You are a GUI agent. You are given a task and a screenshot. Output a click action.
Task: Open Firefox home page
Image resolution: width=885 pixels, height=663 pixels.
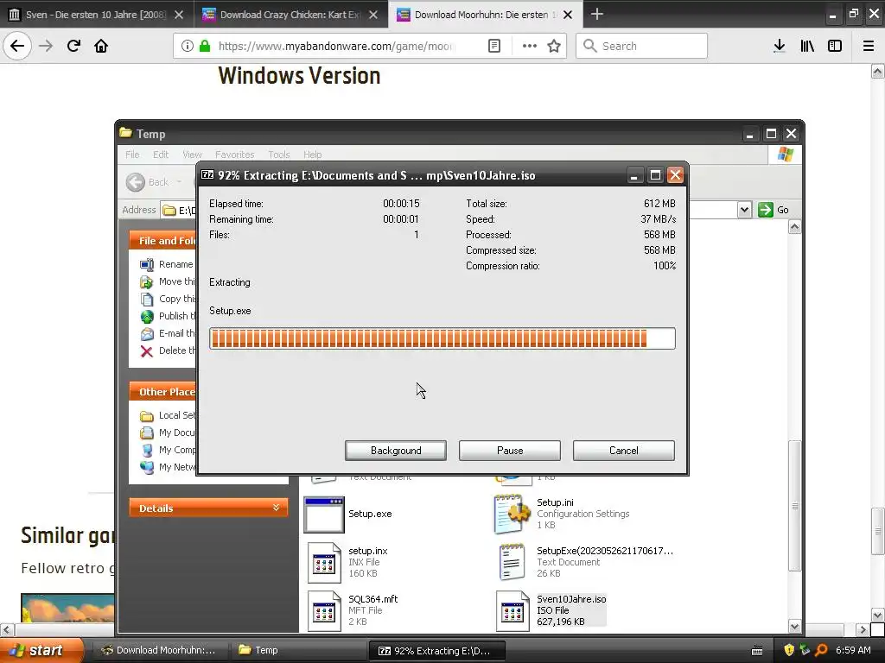[101, 46]
